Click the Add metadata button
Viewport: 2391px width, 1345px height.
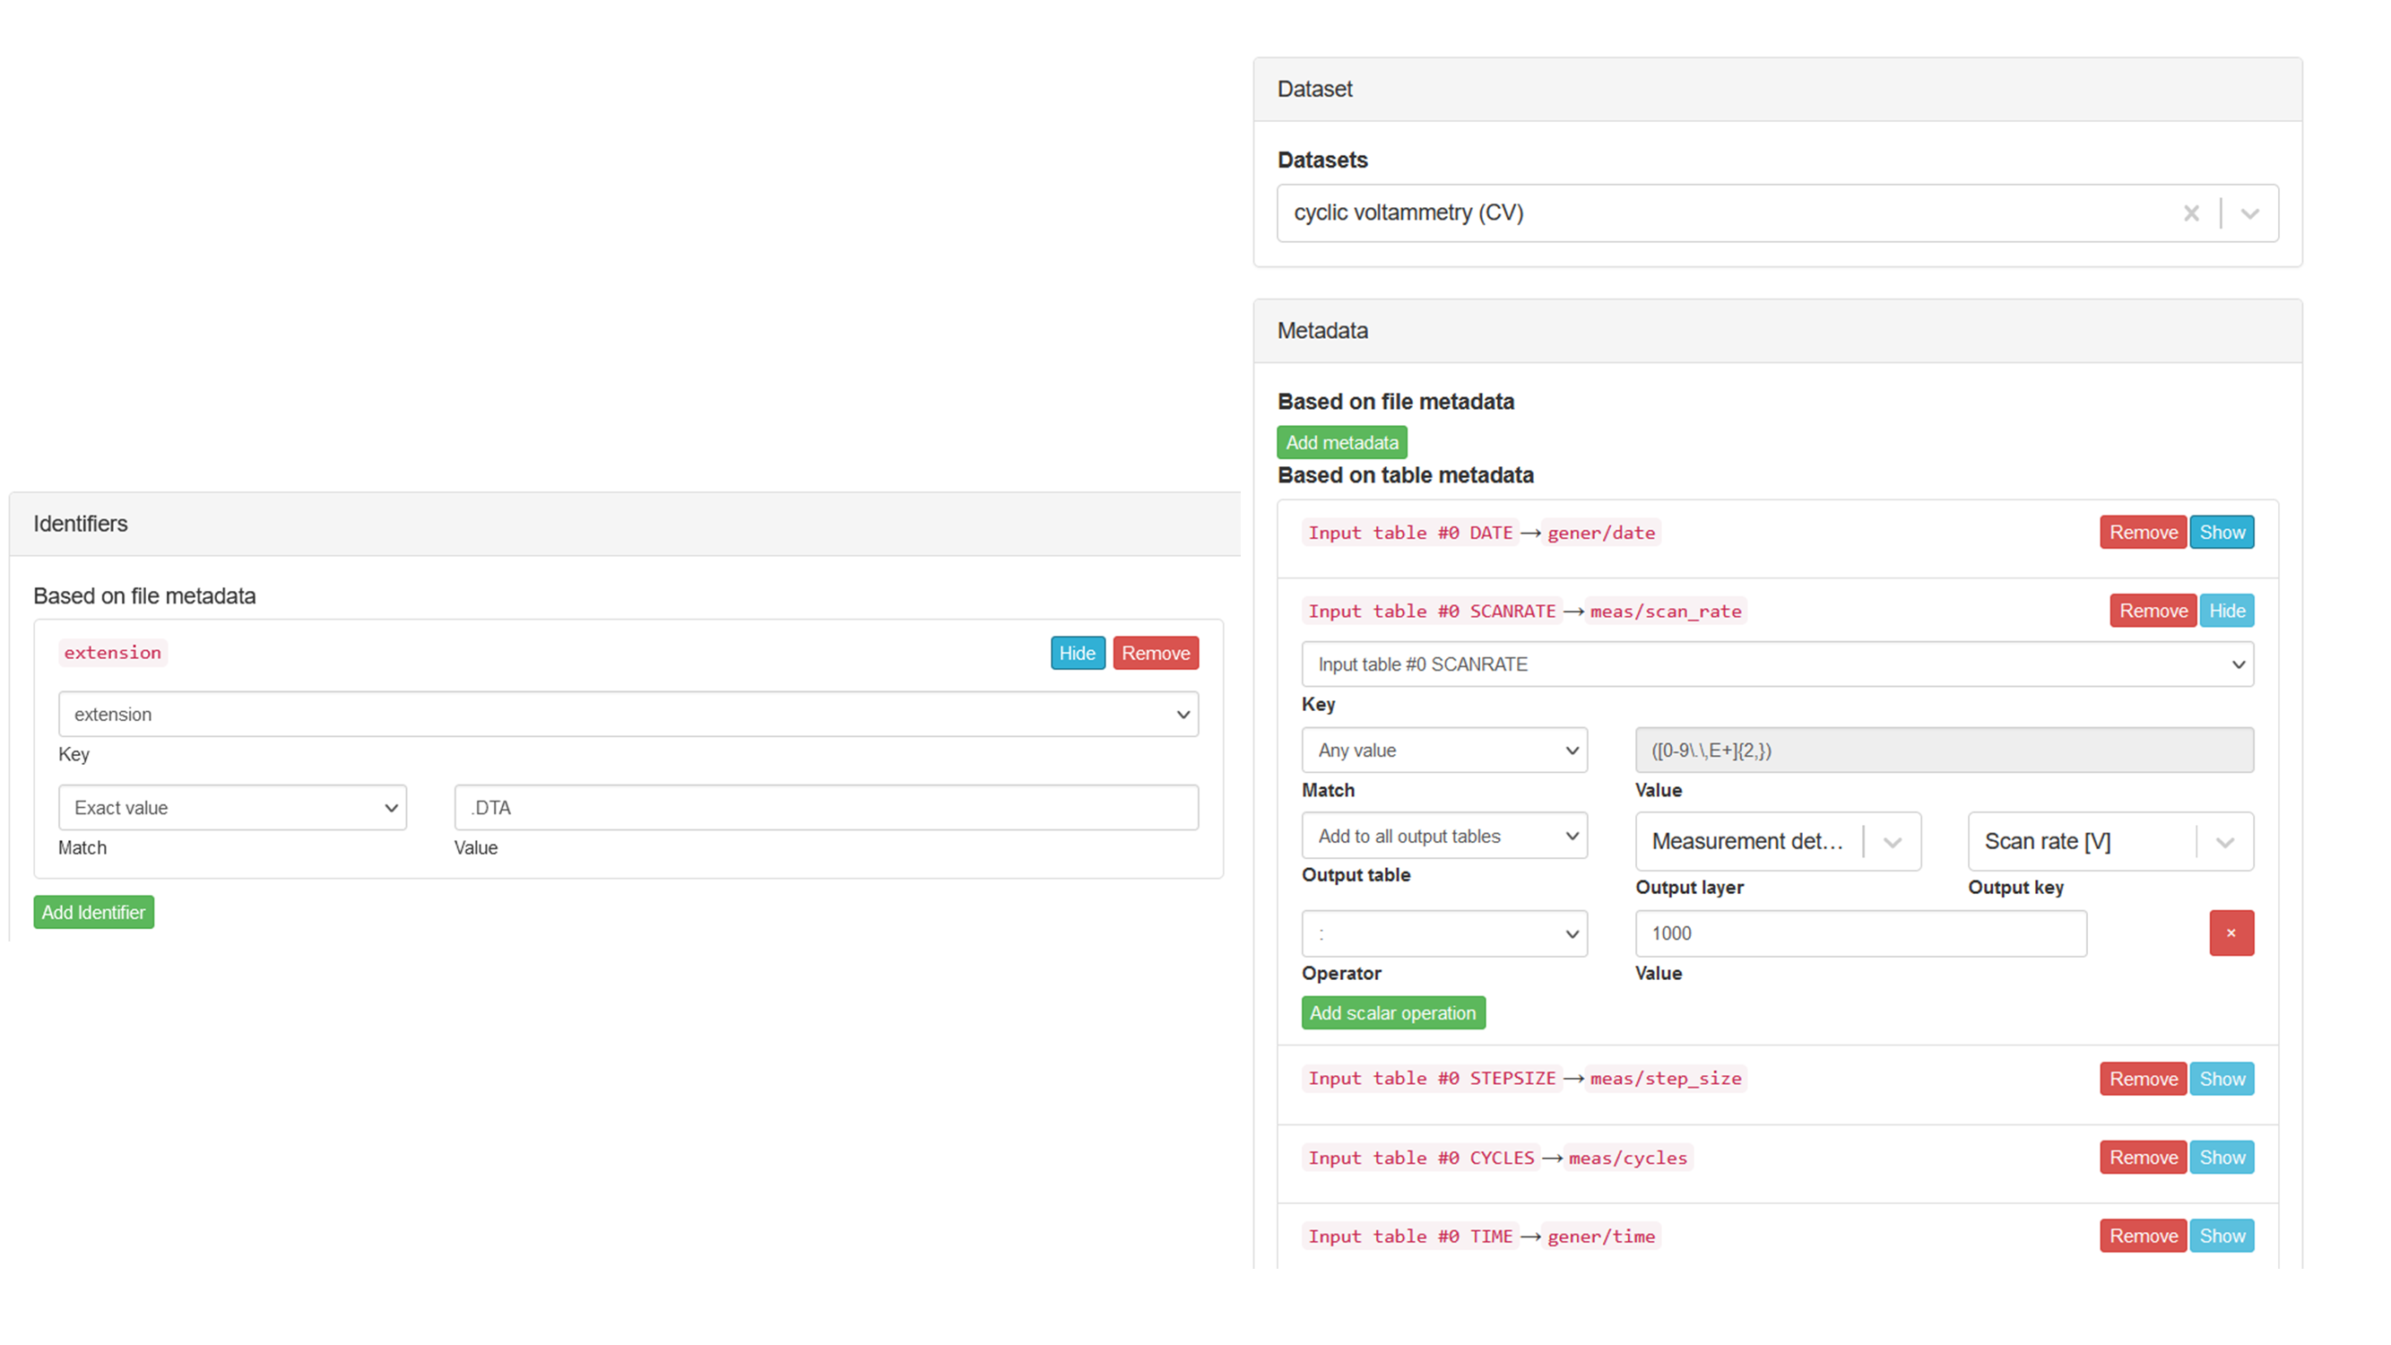tap(1341, 442)
